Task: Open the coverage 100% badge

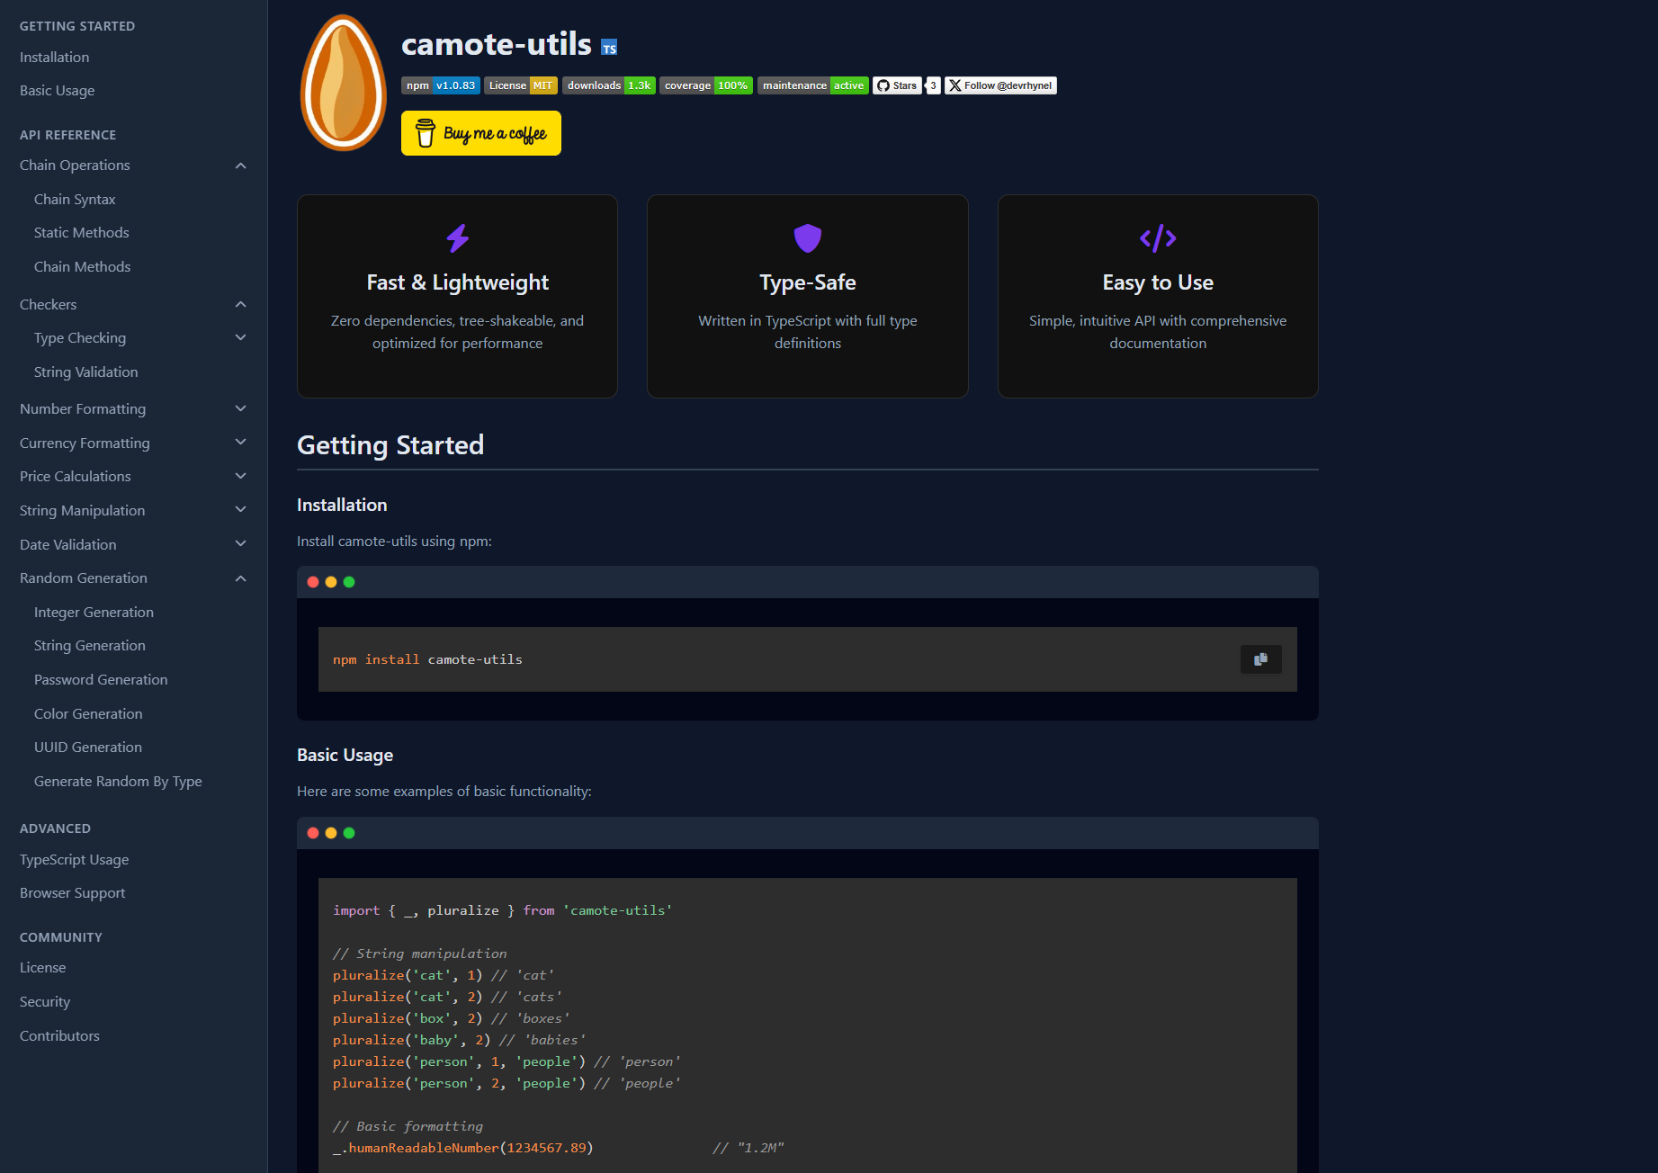Action: click(x=706, y=85)
